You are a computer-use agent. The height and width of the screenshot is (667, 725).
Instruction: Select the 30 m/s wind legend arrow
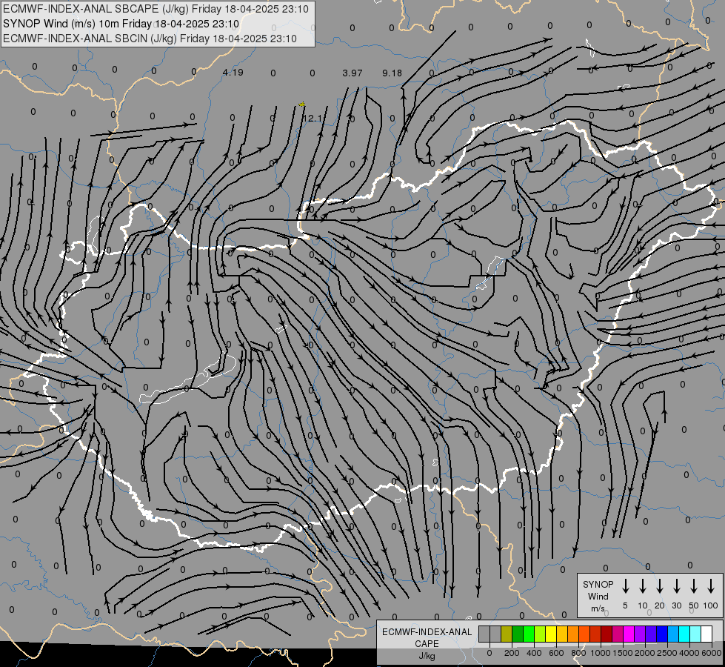pos(676,586)
